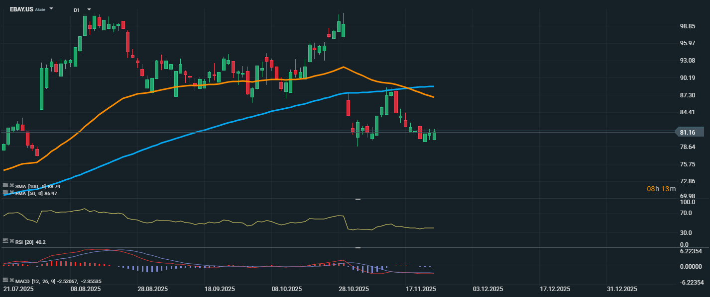Screen dimensions: 710x297
Task: Click the RSI [20] 40.2 label
Action: [30, 242]
